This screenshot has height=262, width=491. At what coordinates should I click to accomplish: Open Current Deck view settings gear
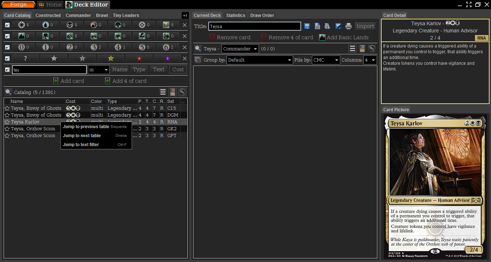(372, 49)
